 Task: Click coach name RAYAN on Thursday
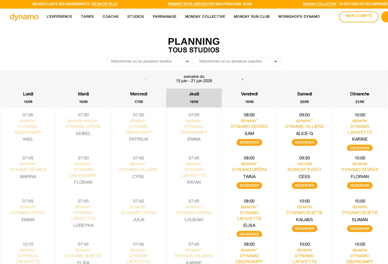[x=194, y=182]
